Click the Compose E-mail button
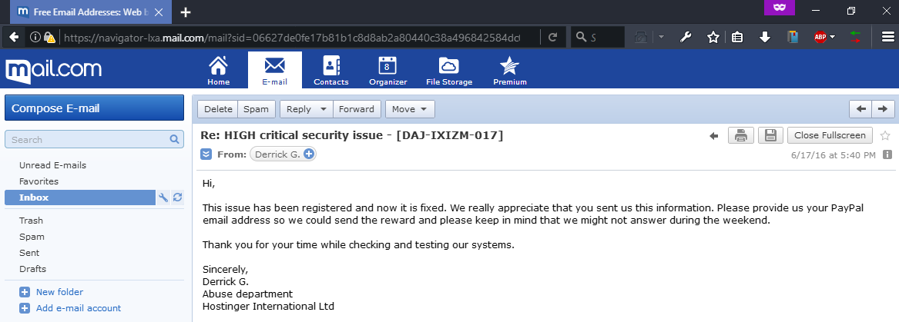This screenshot has height=322, width=899. (94, 108)
